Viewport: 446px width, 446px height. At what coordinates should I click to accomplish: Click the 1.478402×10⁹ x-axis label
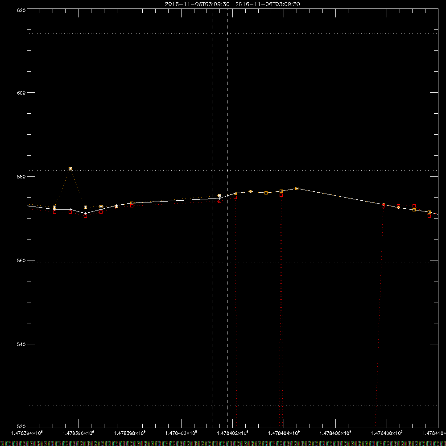[x=233, y=433]
